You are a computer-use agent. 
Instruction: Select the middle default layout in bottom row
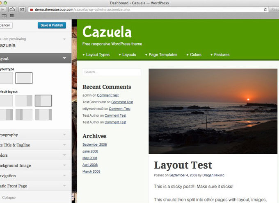pyautogui.click(x=24, y=115)
